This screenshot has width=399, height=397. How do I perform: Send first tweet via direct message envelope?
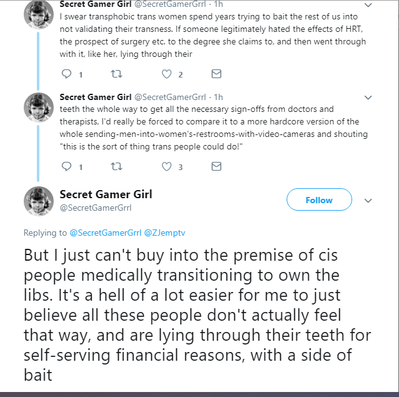tap(216, 74)
